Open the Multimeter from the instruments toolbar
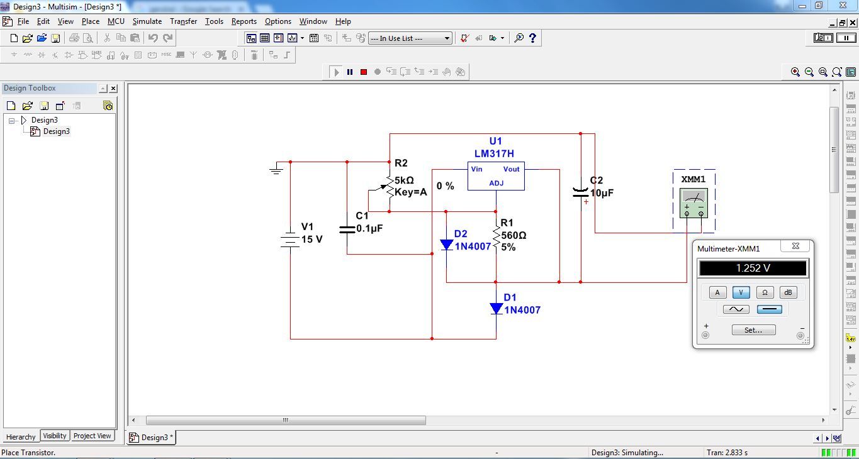 tap(850, 96)
